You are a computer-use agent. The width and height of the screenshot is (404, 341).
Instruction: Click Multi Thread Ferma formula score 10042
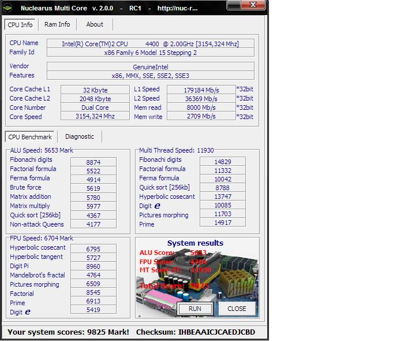click(x=223, y=179)
